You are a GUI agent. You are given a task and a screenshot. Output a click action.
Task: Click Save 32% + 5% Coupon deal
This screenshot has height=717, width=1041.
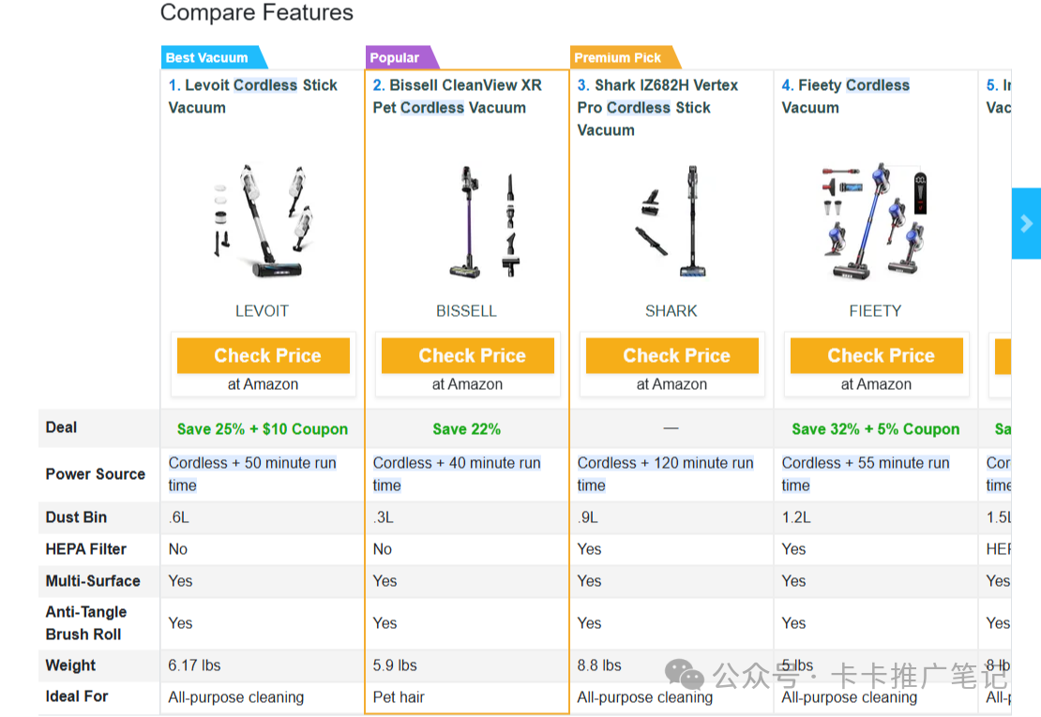tap(875, 429)
